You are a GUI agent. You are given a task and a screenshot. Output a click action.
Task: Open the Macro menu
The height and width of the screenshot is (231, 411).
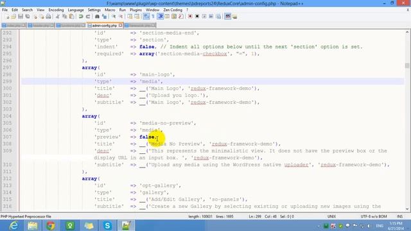(x=110, y=10)
